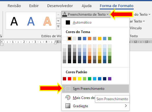Select the black WordArt style A

(14, 21)
